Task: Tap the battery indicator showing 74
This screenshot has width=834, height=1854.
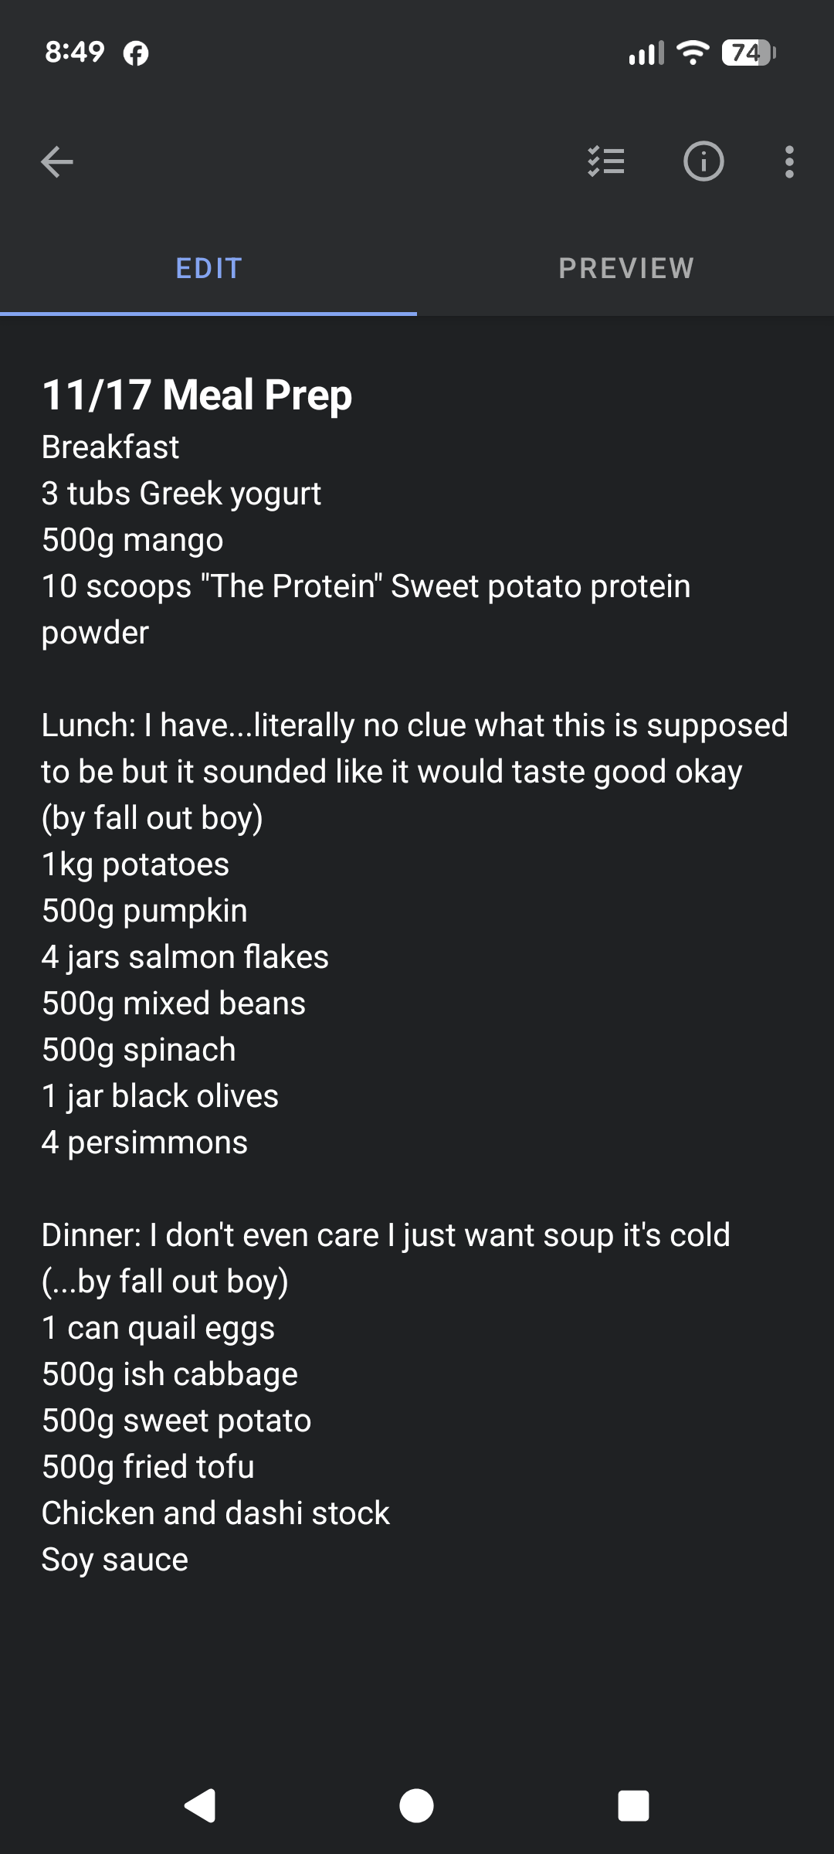Action: (747, 53)
